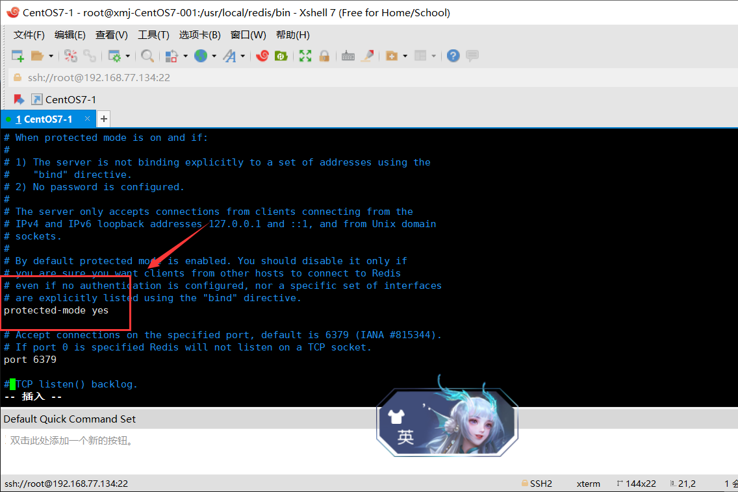Launch the green Xftp icon
Image resolution: width=738 pixels, height=492 pixels.
pos(281,56)
